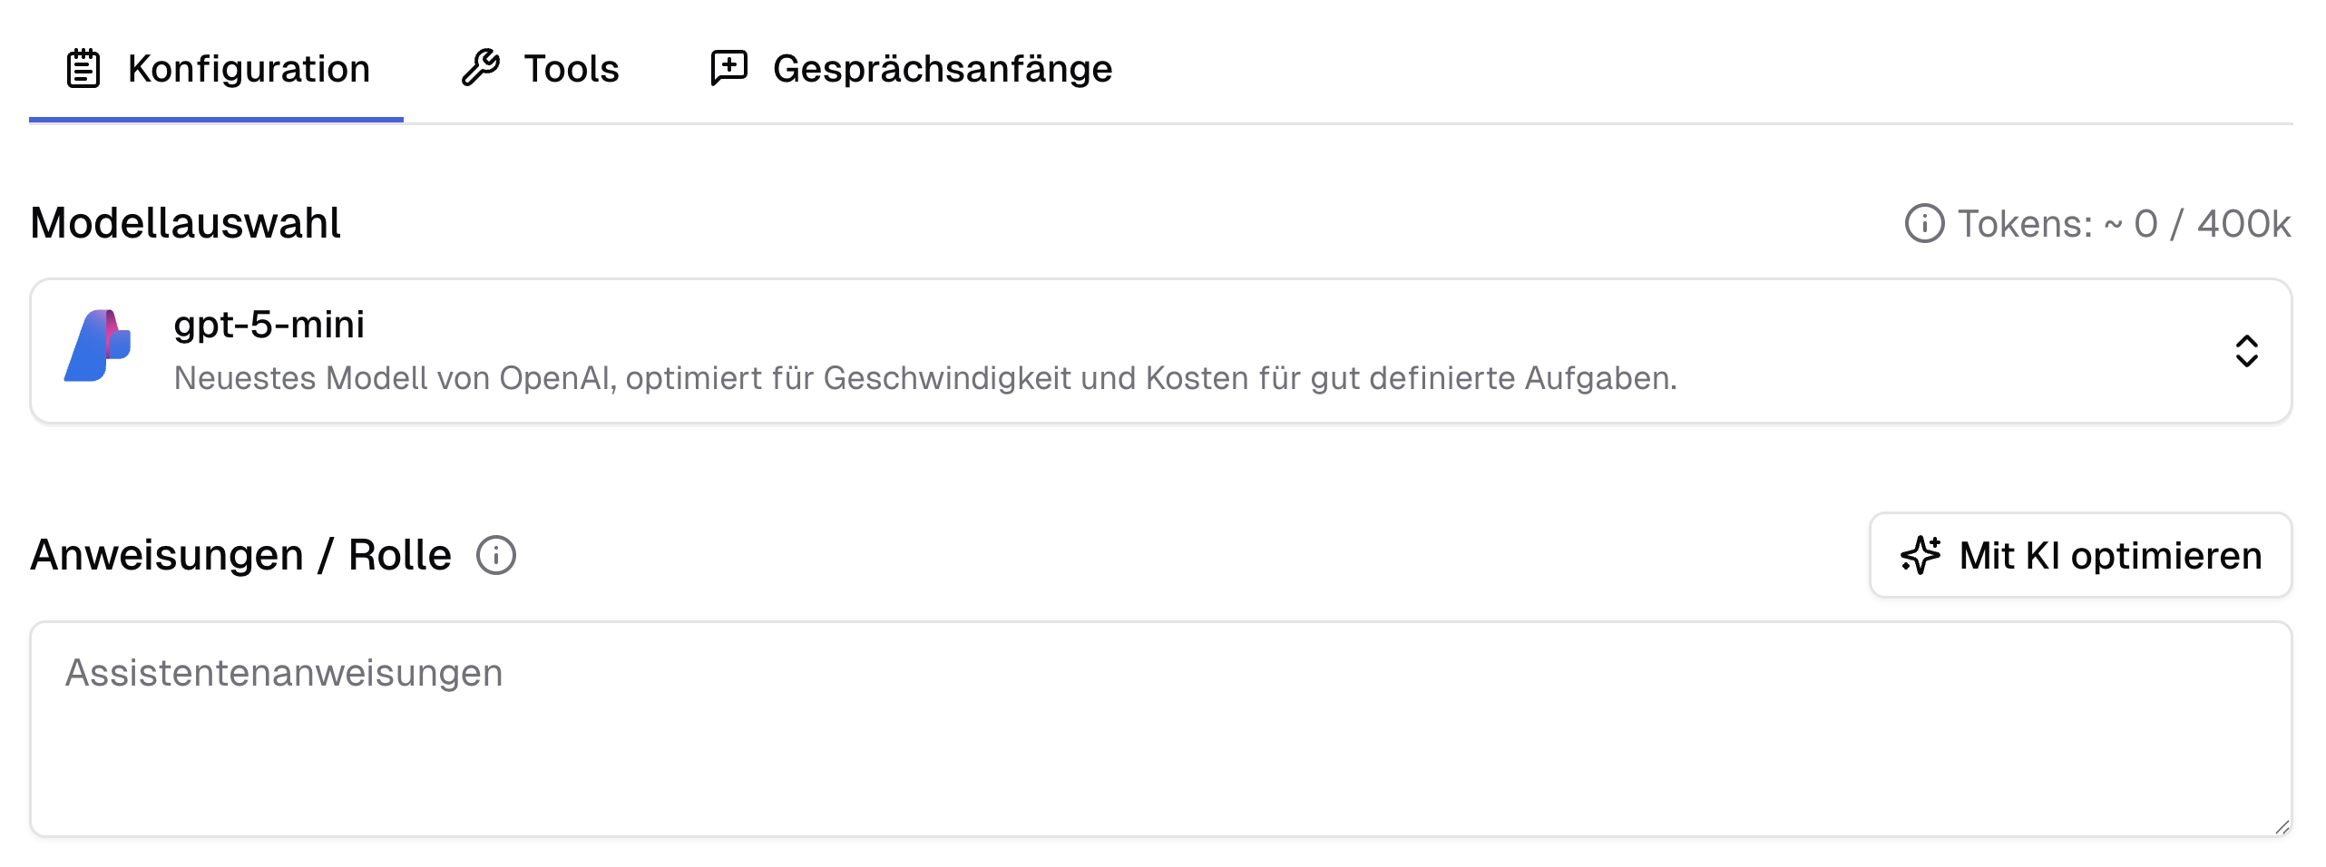Click the info icon beside Anweisungen / Rolle
The height and width of the screenshot is (867, 2326).
tap(495, 556)
